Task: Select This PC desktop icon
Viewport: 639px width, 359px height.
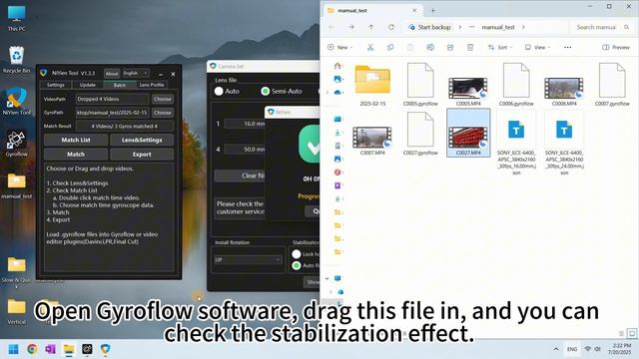Action: pos(16,18)
